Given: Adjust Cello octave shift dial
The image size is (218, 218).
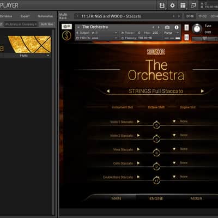Looking at the screenshot, I should pyautogui.click(x=156, y=167).
